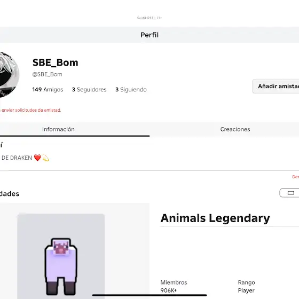
Task: View the 3 Seguidores list
Action: click(x=89, y=90)
